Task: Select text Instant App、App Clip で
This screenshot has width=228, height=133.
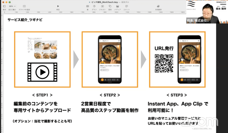Action: 178,104
